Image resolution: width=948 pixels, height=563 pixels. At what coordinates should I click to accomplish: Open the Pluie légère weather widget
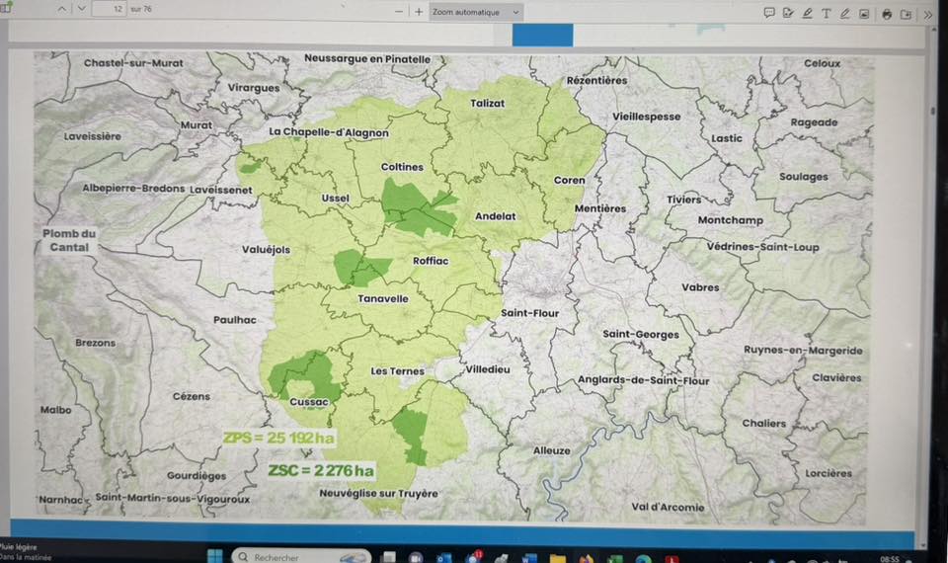(20, 551)
